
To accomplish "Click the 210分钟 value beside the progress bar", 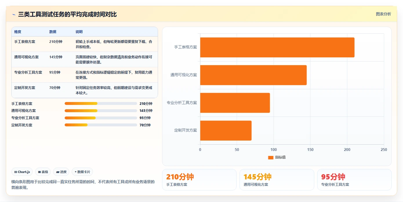I will pyautogui.click(x=146, y=103).
